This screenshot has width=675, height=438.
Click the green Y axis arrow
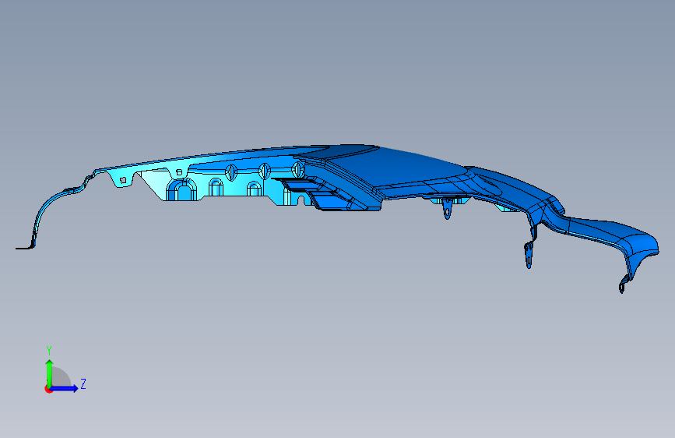click(x=49, y=373)
